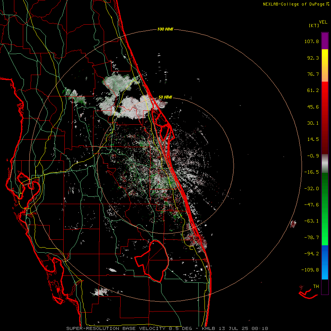Select the 107.8 velocity scale value
Screen dimensions: 331x331
312,41
